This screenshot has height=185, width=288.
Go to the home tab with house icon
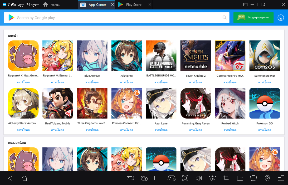[46, 4]
